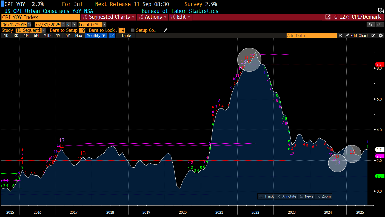Open the Monthly periodicity dropdown
The width and height of the screenshot is (385, 217).
(x=96, y=36)
